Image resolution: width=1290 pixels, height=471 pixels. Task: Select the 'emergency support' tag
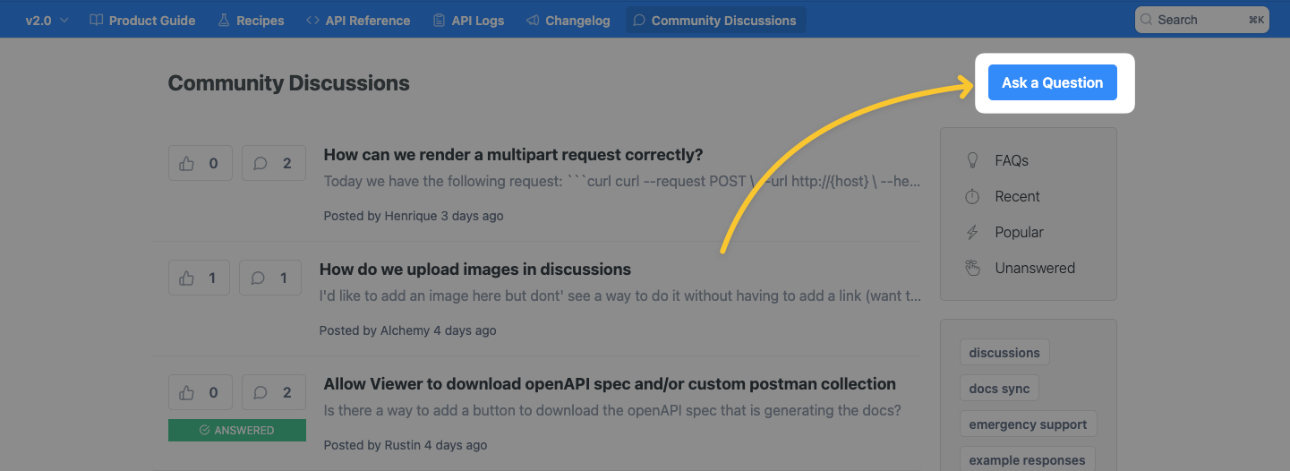pyautogui.click(x=1028, y=424)
